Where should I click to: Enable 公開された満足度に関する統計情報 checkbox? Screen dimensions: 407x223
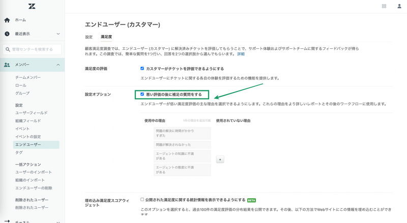(142, 200)
